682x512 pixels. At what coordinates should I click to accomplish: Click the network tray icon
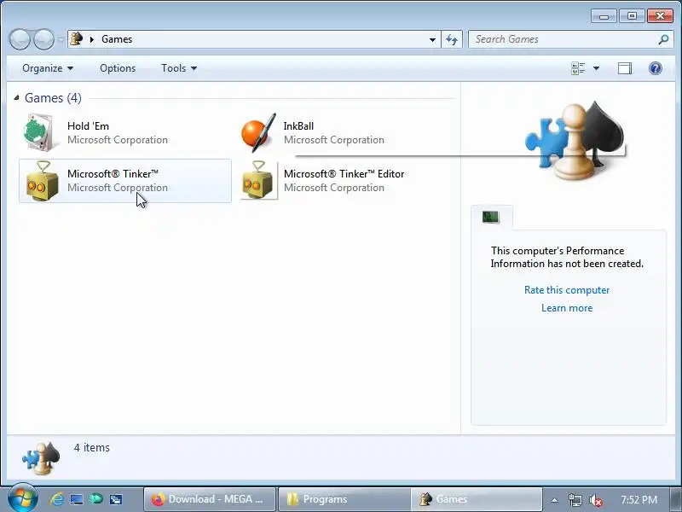click(575, 500)
